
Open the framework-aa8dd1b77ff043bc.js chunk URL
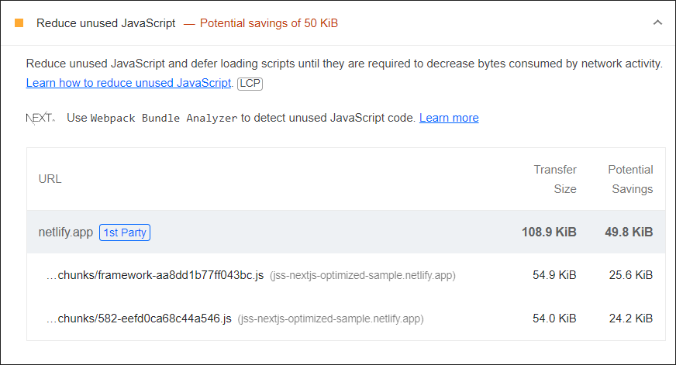coord(155,275)
